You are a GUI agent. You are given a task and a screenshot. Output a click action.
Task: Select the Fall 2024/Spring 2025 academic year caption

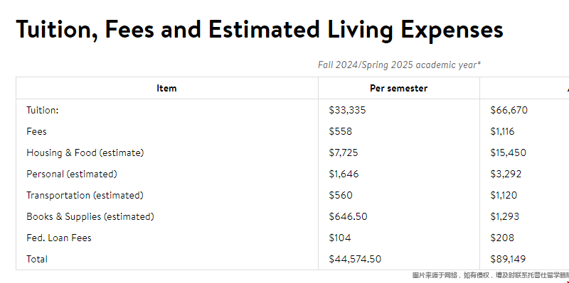click(x=399, y=65)
